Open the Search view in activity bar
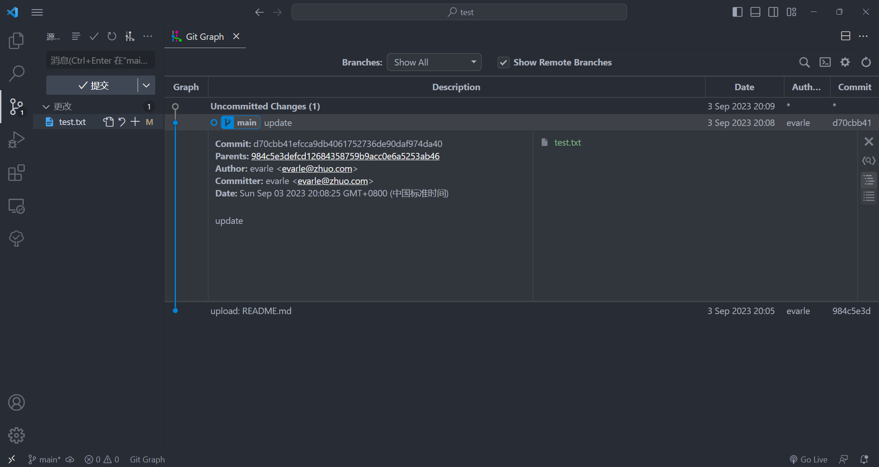Screen dimensions: 879x467 [x=16, y=74]
